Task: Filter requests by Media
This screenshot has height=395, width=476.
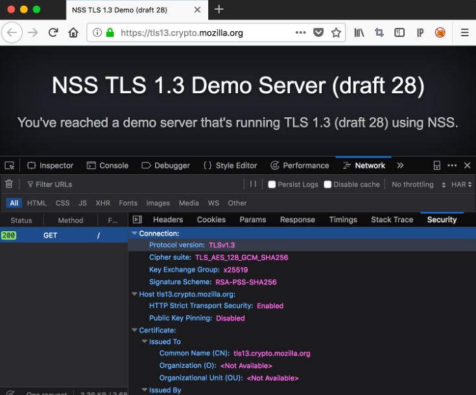Action: [x=189, y=203]
